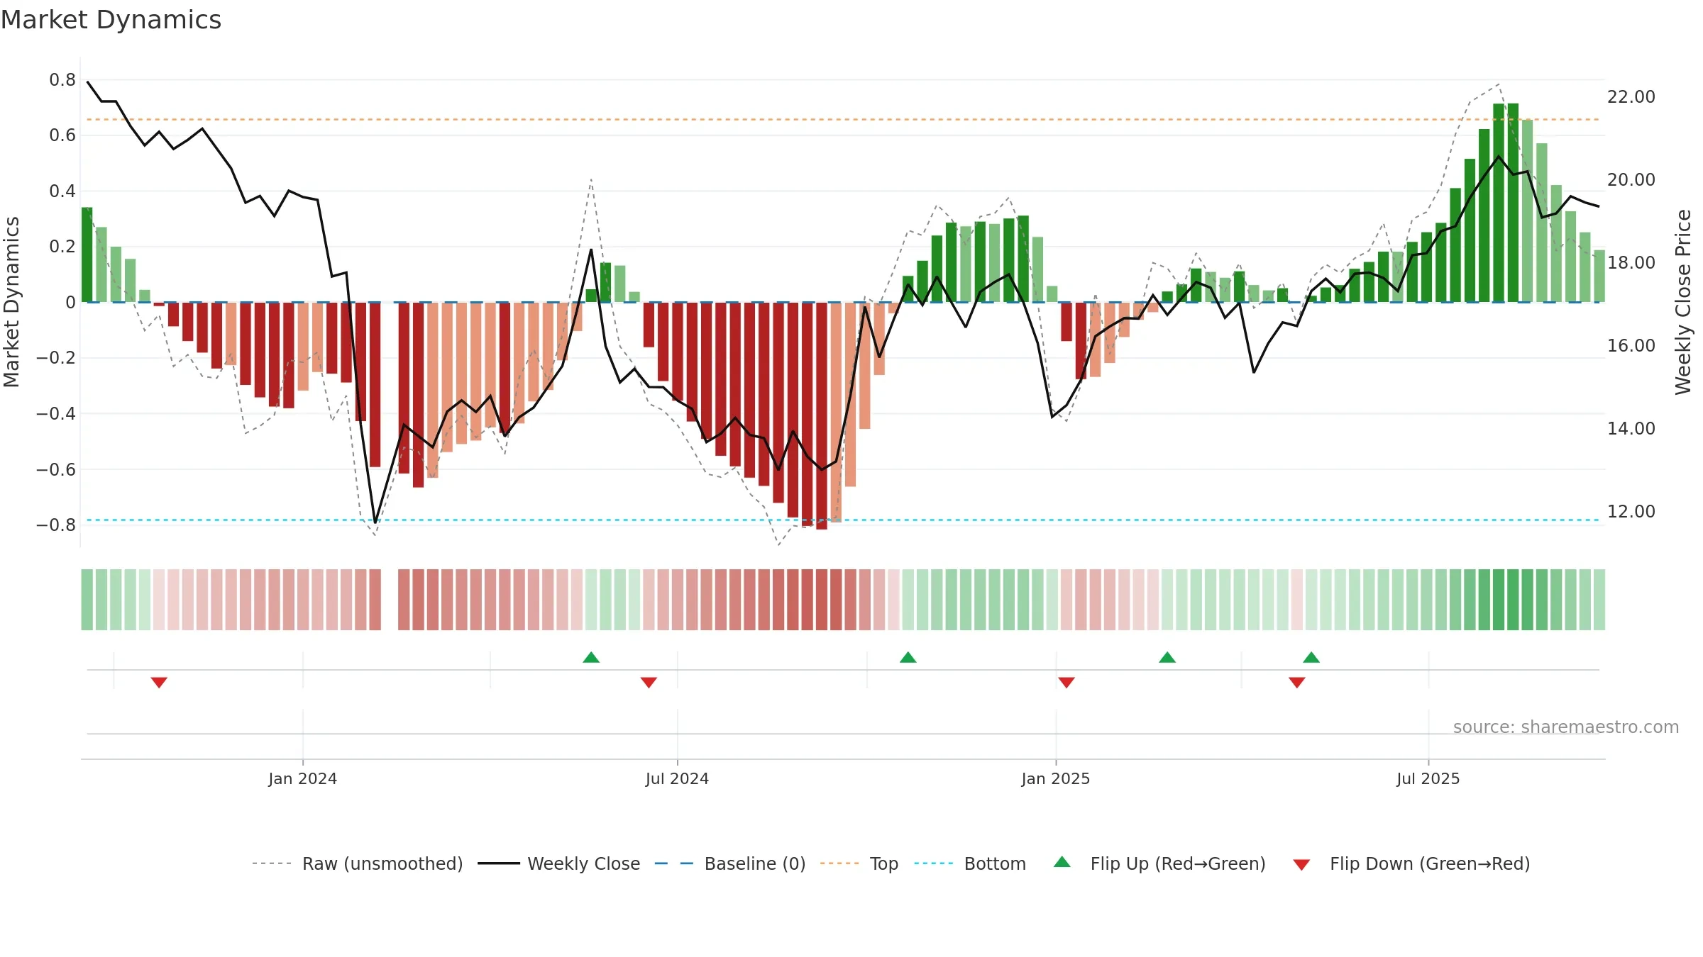Click the Jan 2024 x-axis label
1703x957 pixels.
303,778
